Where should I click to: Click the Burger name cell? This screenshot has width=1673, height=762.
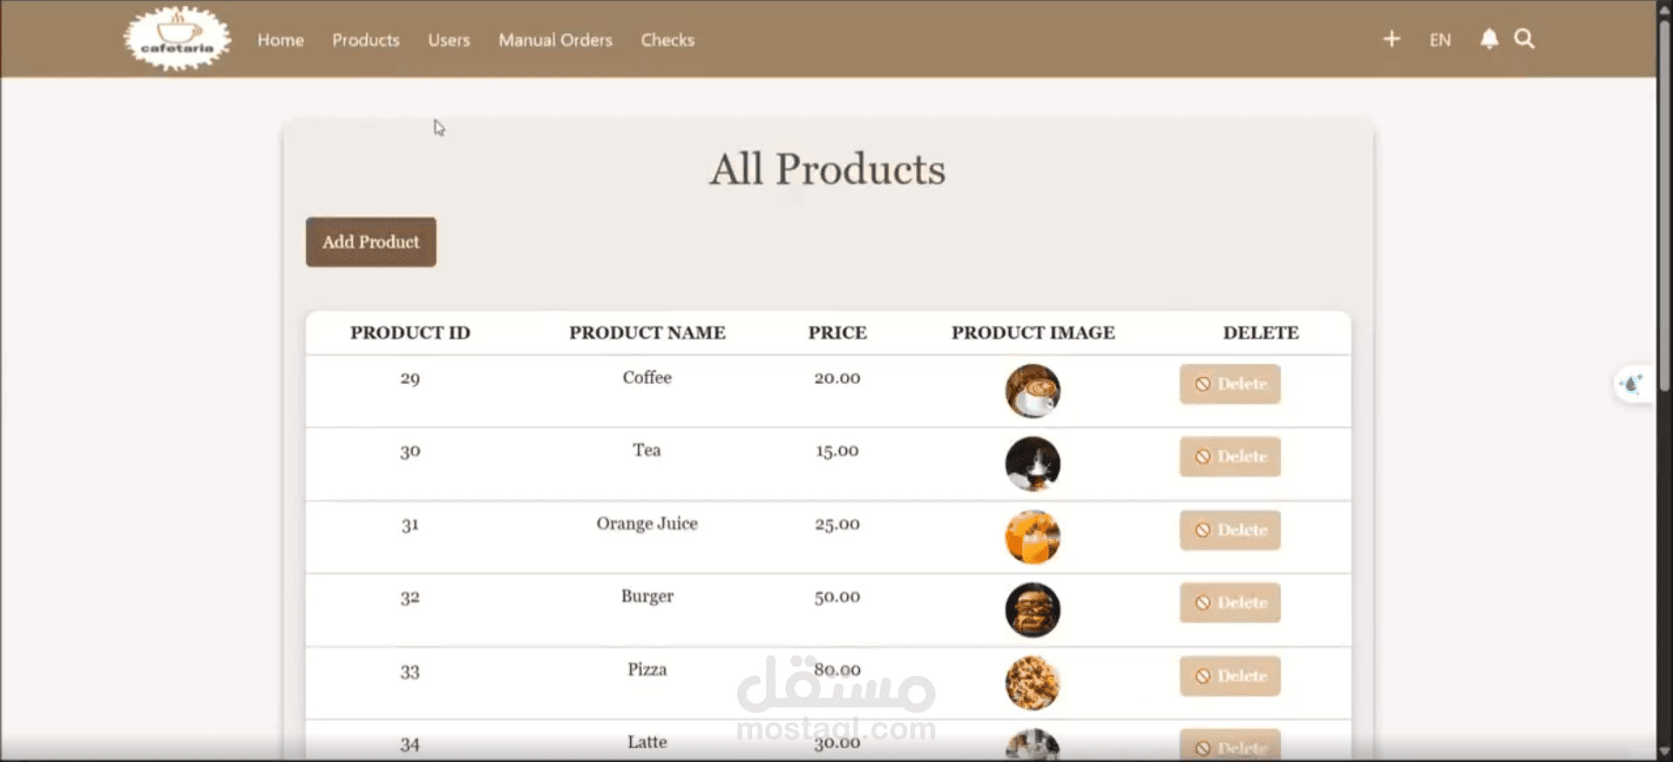[x=647, y=597]
